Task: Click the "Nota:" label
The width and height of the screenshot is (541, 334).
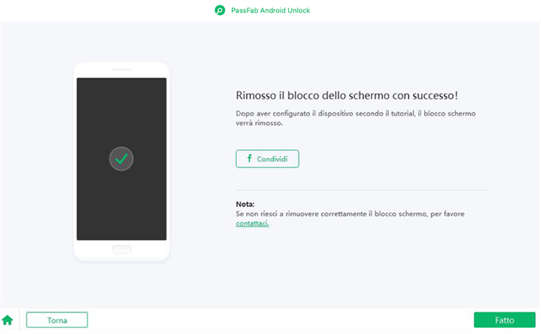Action: (245, 204)
